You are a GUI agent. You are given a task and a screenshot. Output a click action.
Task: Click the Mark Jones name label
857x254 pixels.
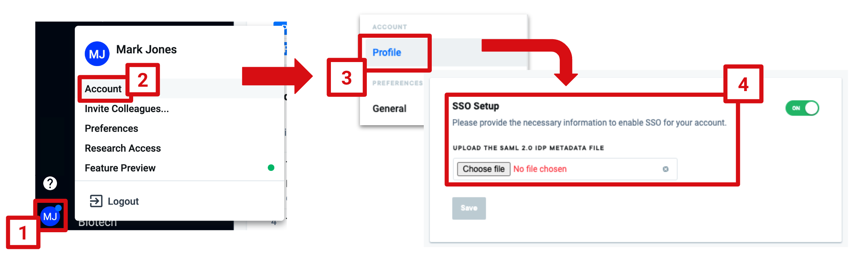[146, 49]
